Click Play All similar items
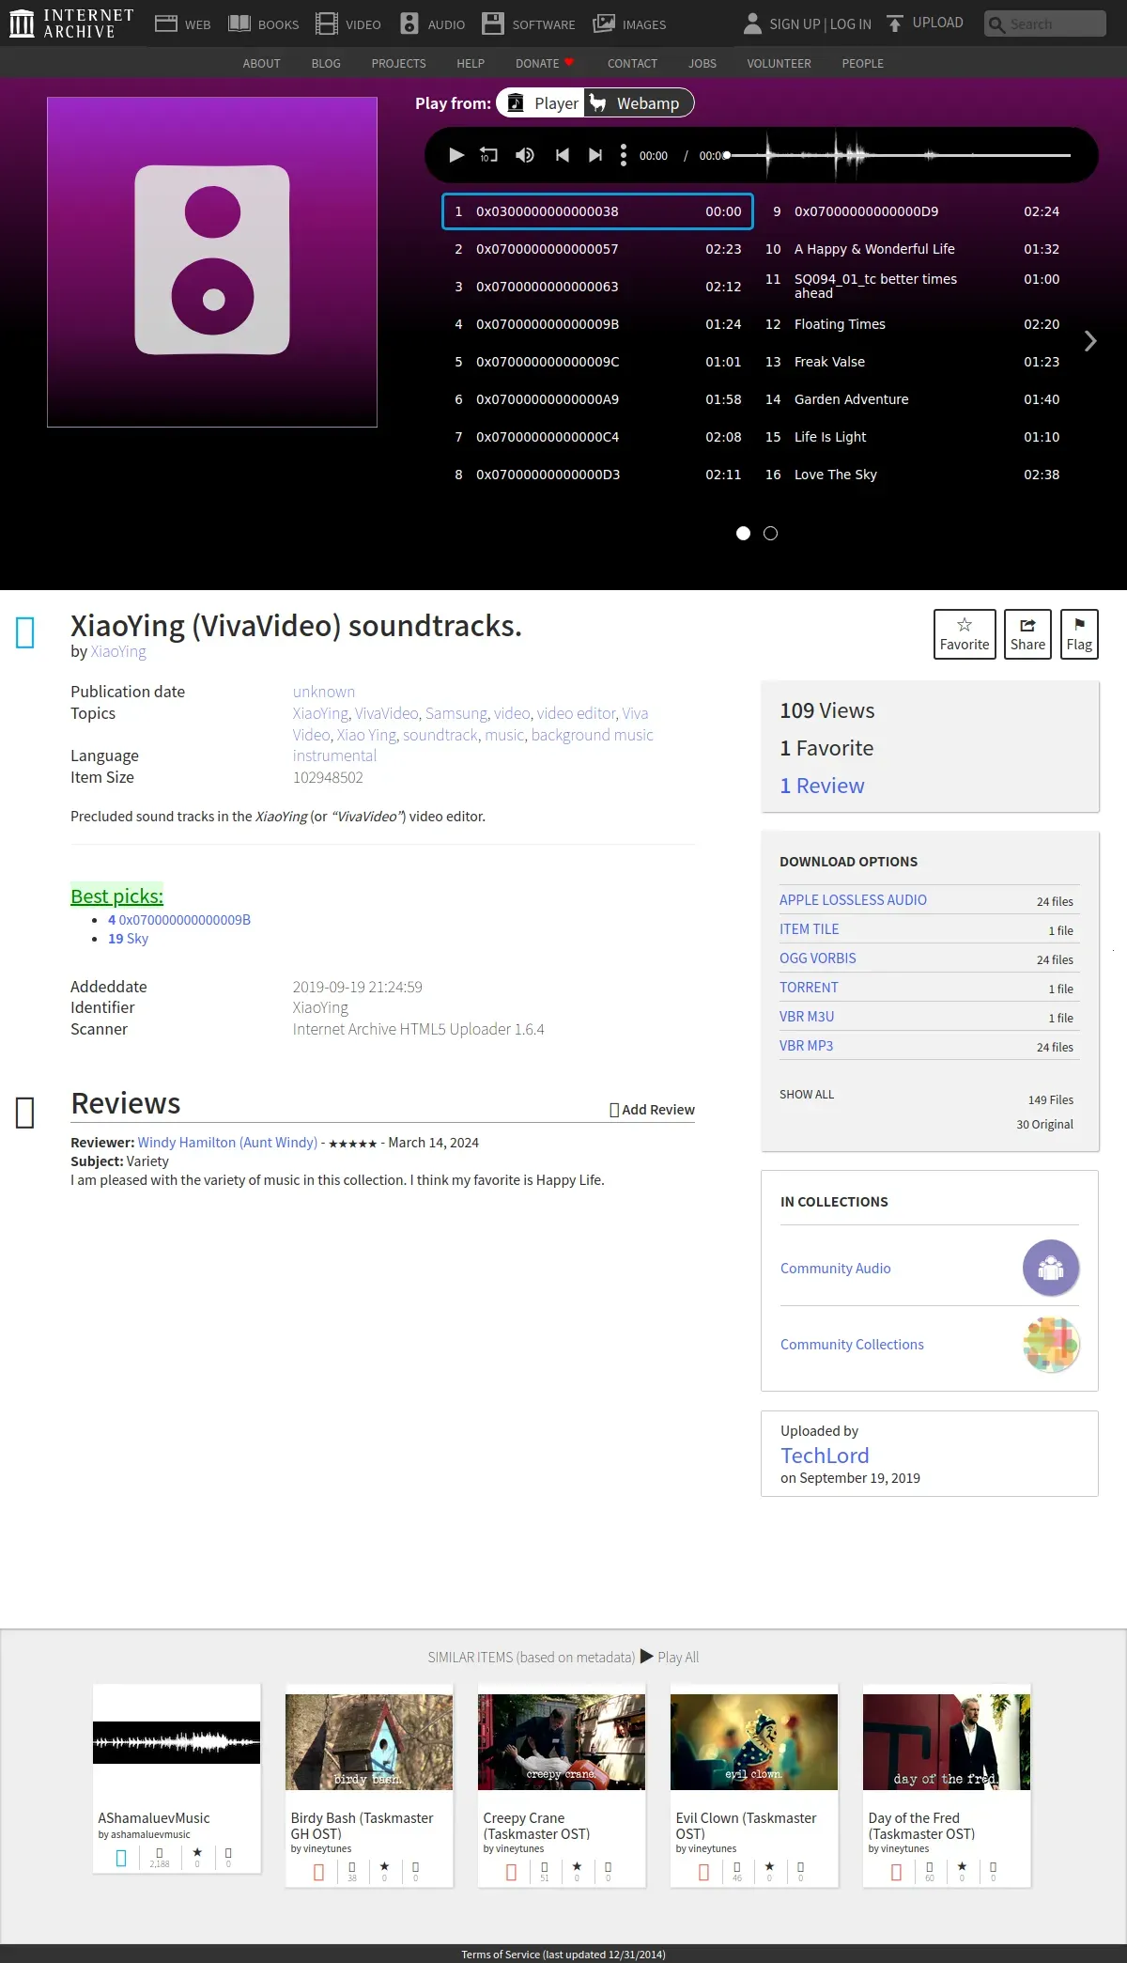Viewport: 1127px width, 1963px height. pos(670,1657)
